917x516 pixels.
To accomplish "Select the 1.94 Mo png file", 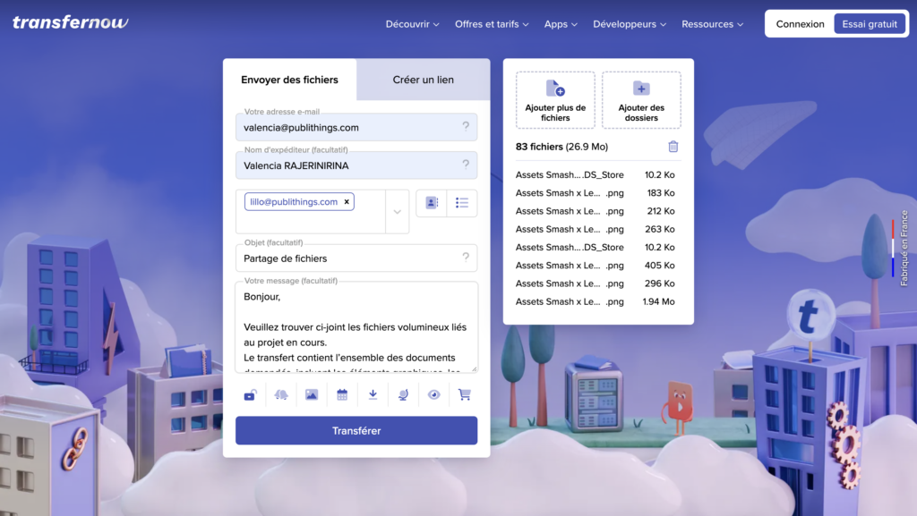I will 596,301.
